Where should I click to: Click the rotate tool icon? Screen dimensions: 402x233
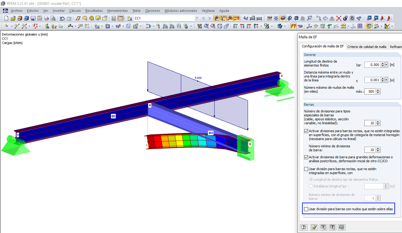pyautogui.click(x=325, y=18)
